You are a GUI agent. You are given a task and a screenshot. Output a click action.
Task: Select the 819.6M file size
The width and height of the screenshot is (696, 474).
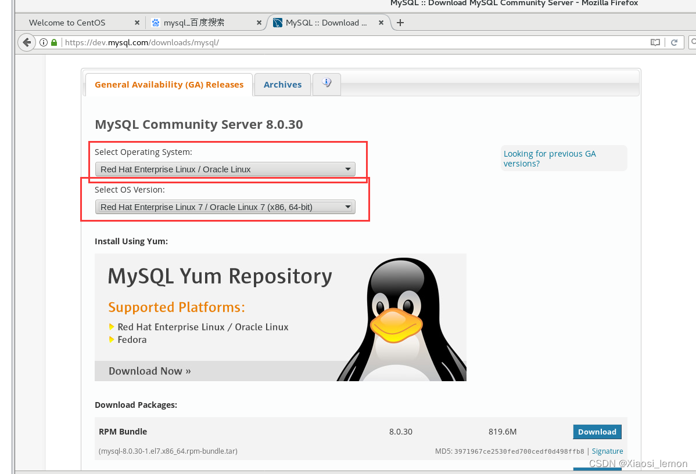[x=503, y=432]
